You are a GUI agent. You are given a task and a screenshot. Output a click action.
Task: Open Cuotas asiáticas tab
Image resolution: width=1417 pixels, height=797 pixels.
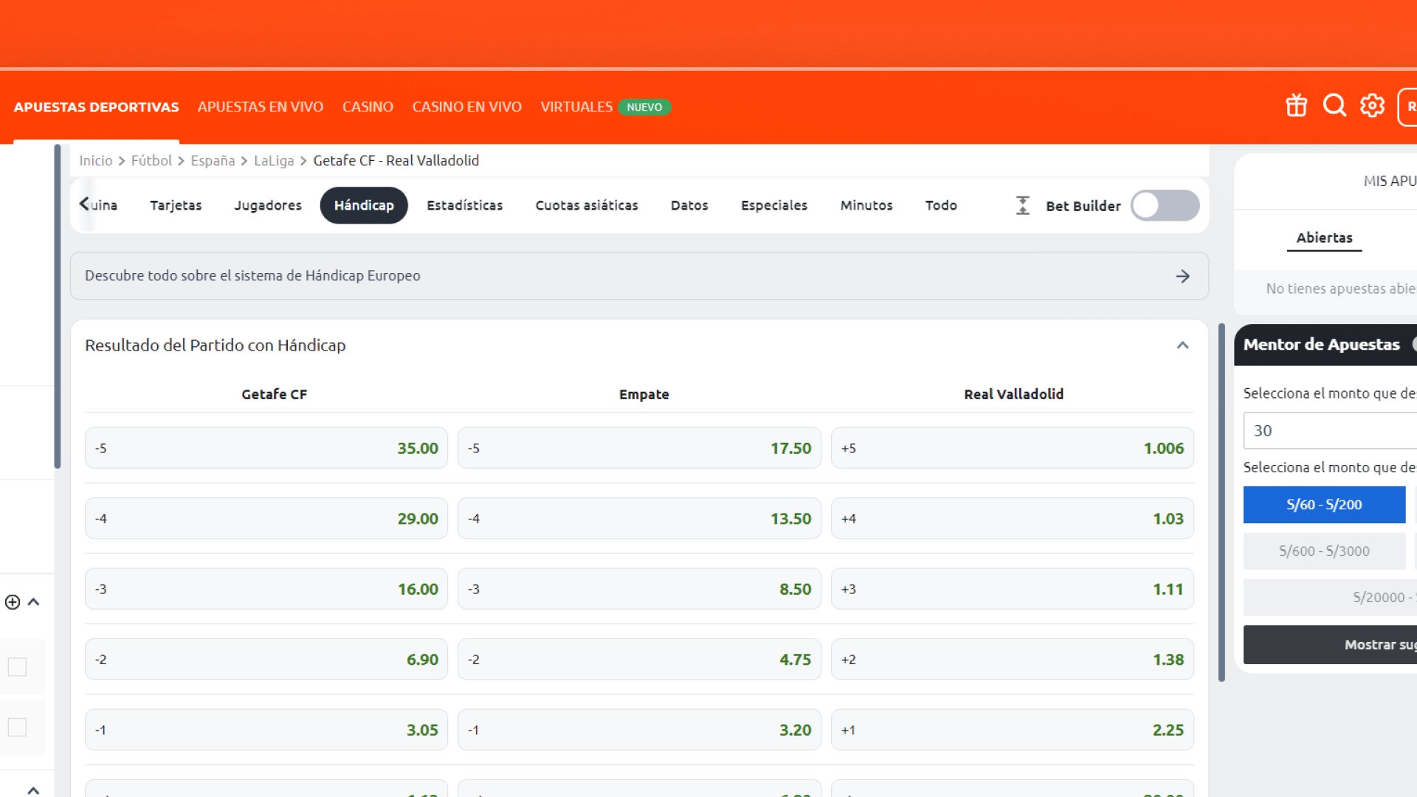coord(587,205)
